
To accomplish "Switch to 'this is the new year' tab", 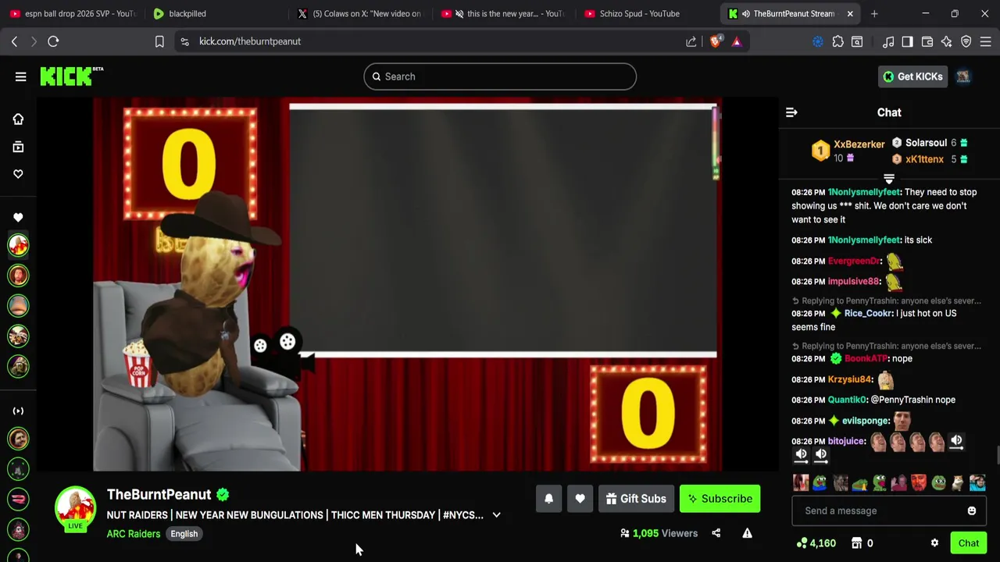I will (503, 13).
